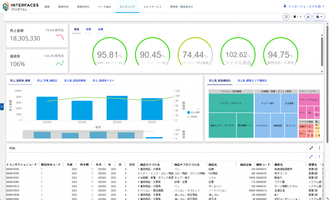Click the 95.81% OA機器 gauge

point(110,52)
